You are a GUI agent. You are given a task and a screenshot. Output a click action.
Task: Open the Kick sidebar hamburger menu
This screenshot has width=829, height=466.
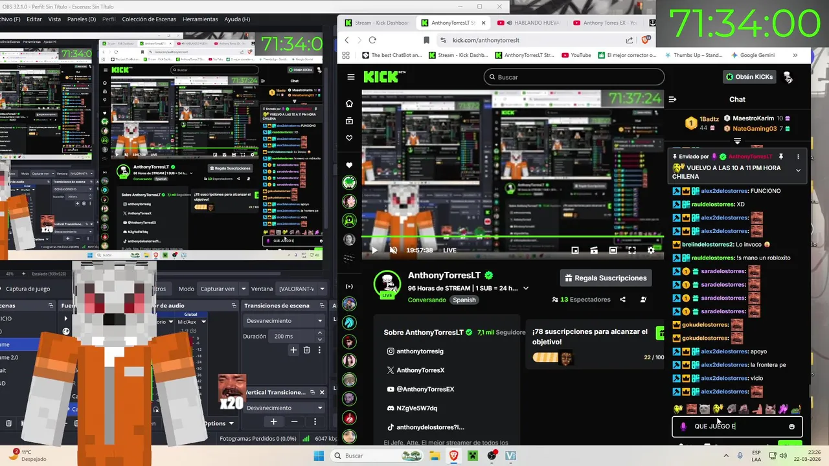(x=350, y=77)
